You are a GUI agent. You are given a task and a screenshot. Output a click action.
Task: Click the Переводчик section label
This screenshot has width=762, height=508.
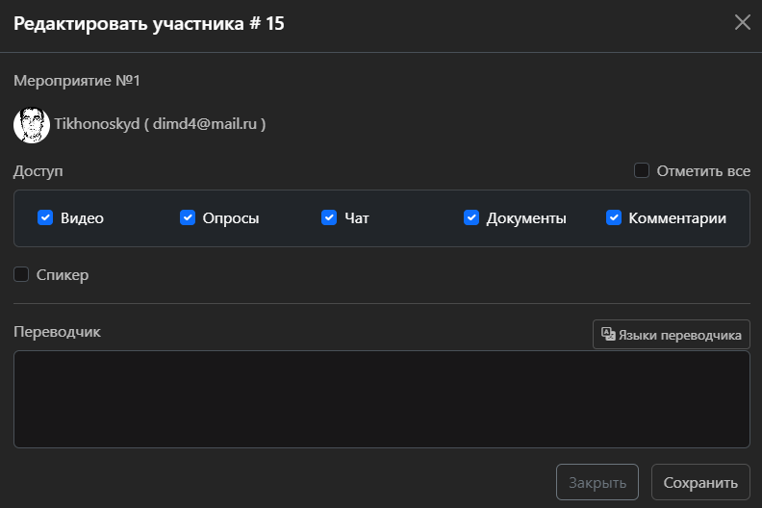[57, 332]
